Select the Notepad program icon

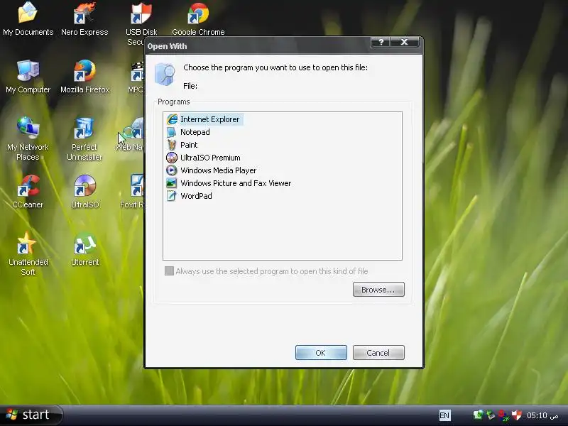(171, 132)
